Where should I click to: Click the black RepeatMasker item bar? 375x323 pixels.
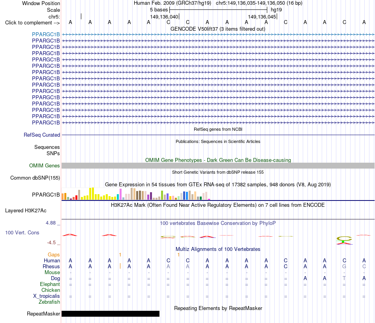tap(111, 314)
